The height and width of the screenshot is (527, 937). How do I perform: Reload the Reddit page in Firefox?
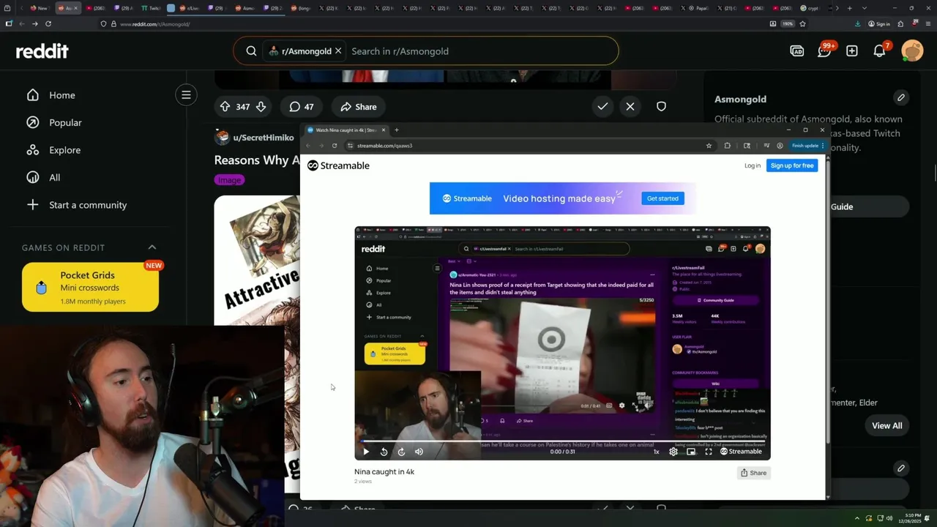[48, 23]
